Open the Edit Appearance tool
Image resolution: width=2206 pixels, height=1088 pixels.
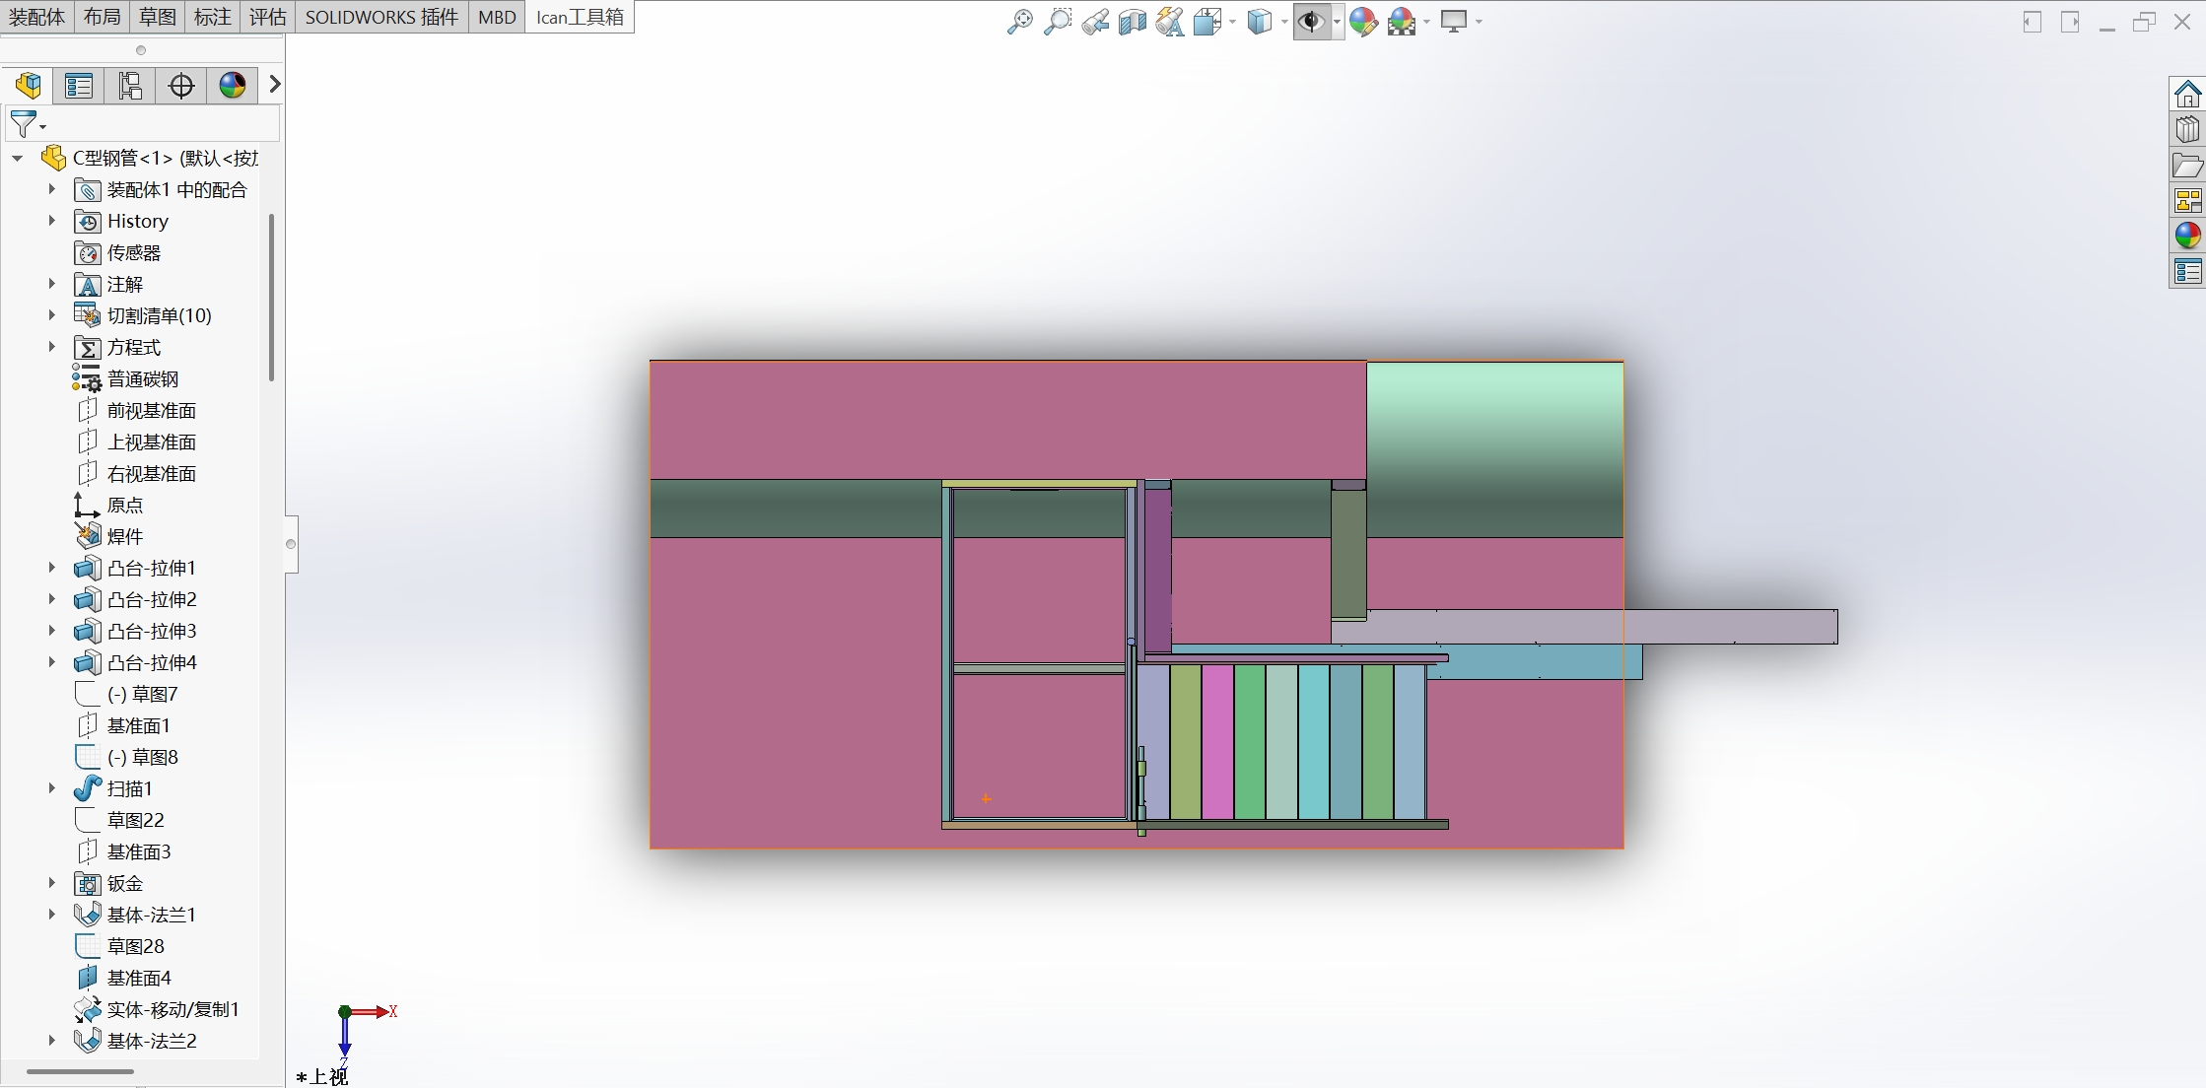[1363, 22]
